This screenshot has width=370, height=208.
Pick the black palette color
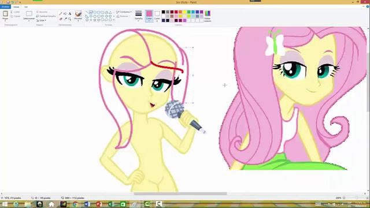pyautogui.click(x=163, y=12)
